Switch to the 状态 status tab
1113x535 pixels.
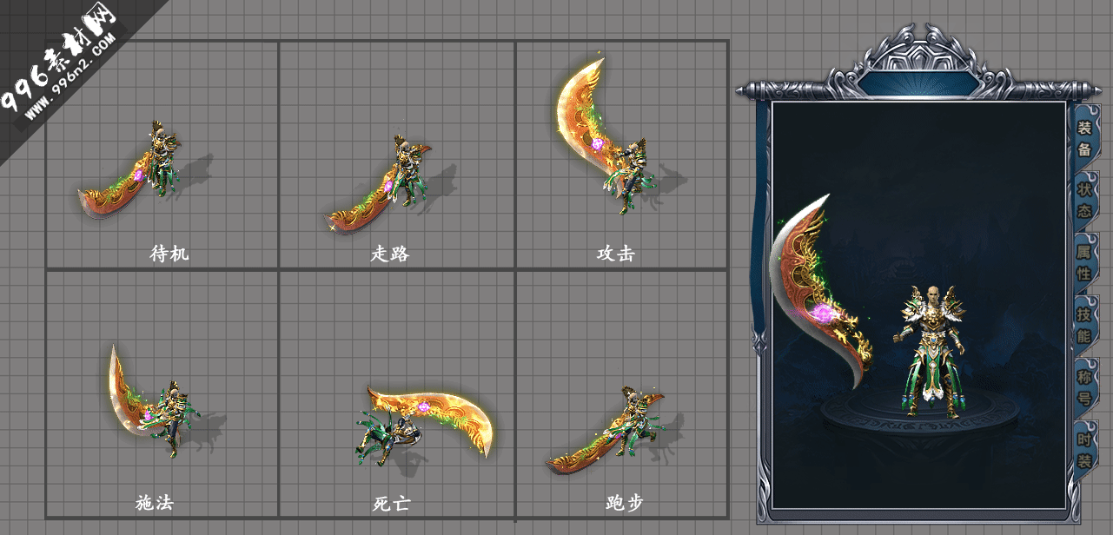coord(1084,200)
